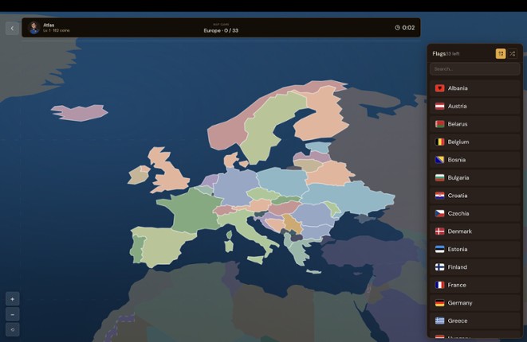Select Albania from the flags list
The height and width of the screenshot is (342, 527).
[x=474, y=88]
